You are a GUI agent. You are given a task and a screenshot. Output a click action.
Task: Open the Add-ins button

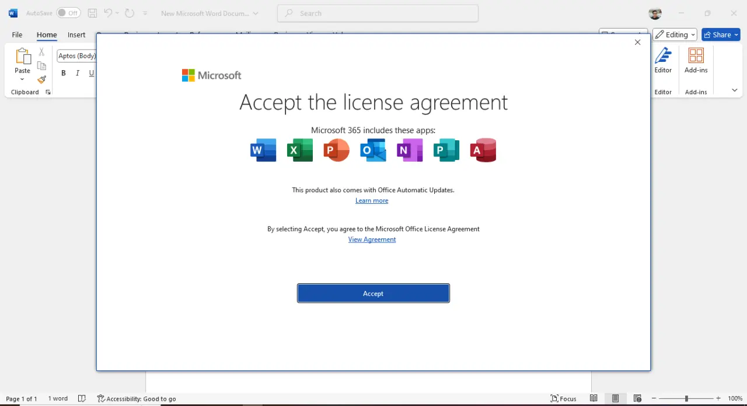pos(696,61)
